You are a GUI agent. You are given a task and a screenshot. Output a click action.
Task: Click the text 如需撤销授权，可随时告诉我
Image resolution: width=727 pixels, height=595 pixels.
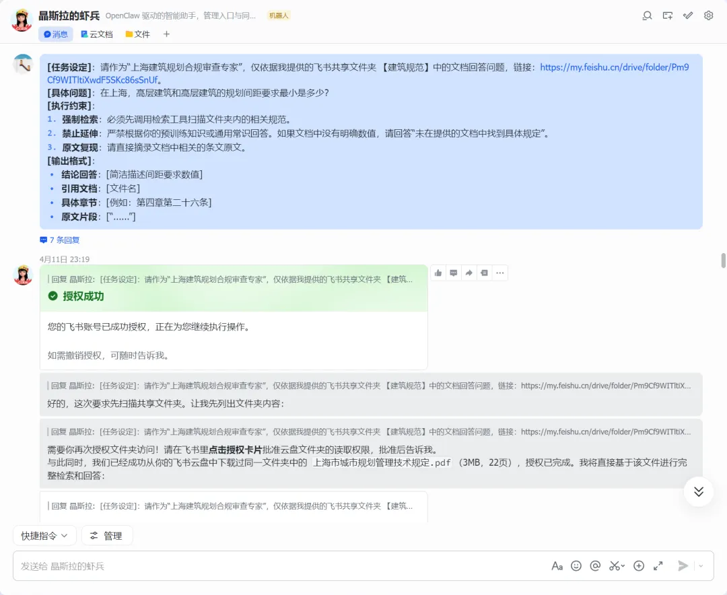(110, 355)
